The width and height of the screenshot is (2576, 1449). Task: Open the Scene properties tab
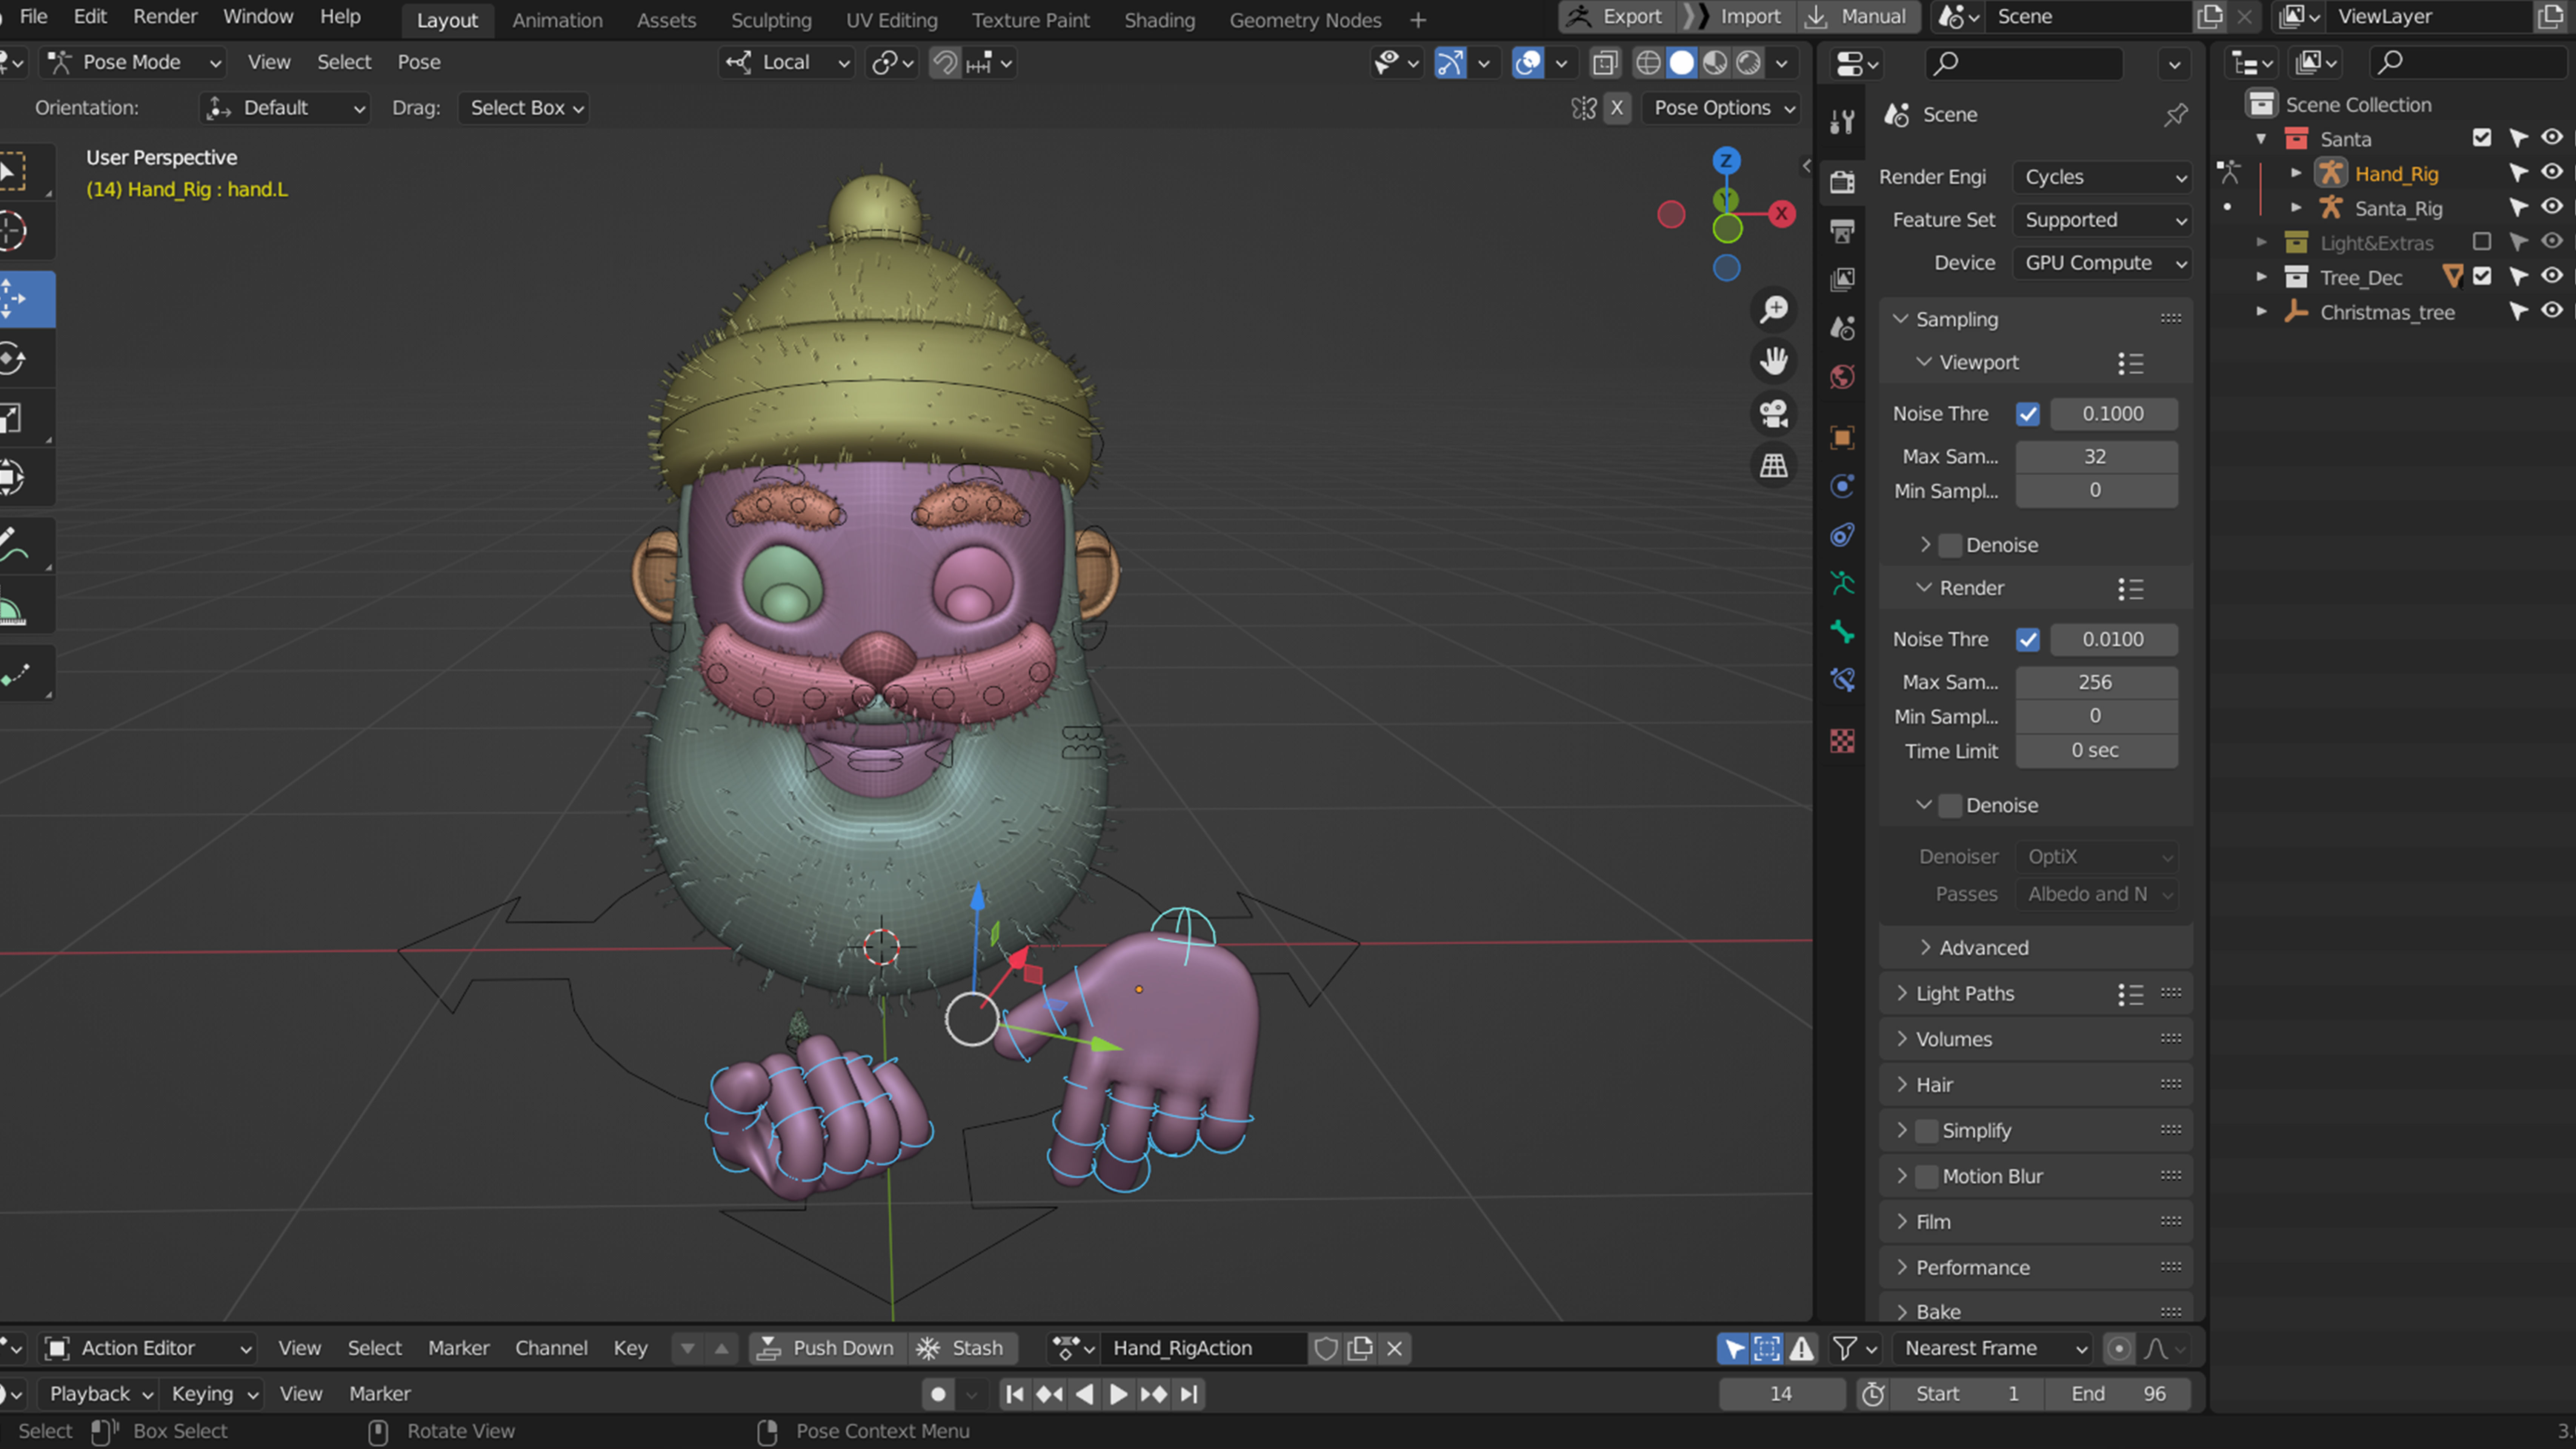point(1842,328)
